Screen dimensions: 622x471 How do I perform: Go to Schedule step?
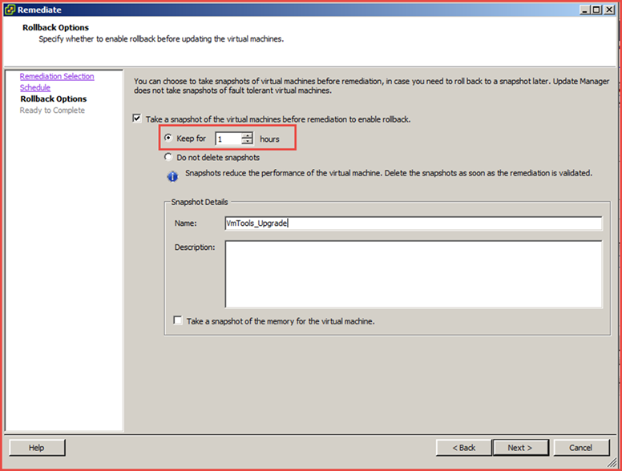tap(35, 87)
